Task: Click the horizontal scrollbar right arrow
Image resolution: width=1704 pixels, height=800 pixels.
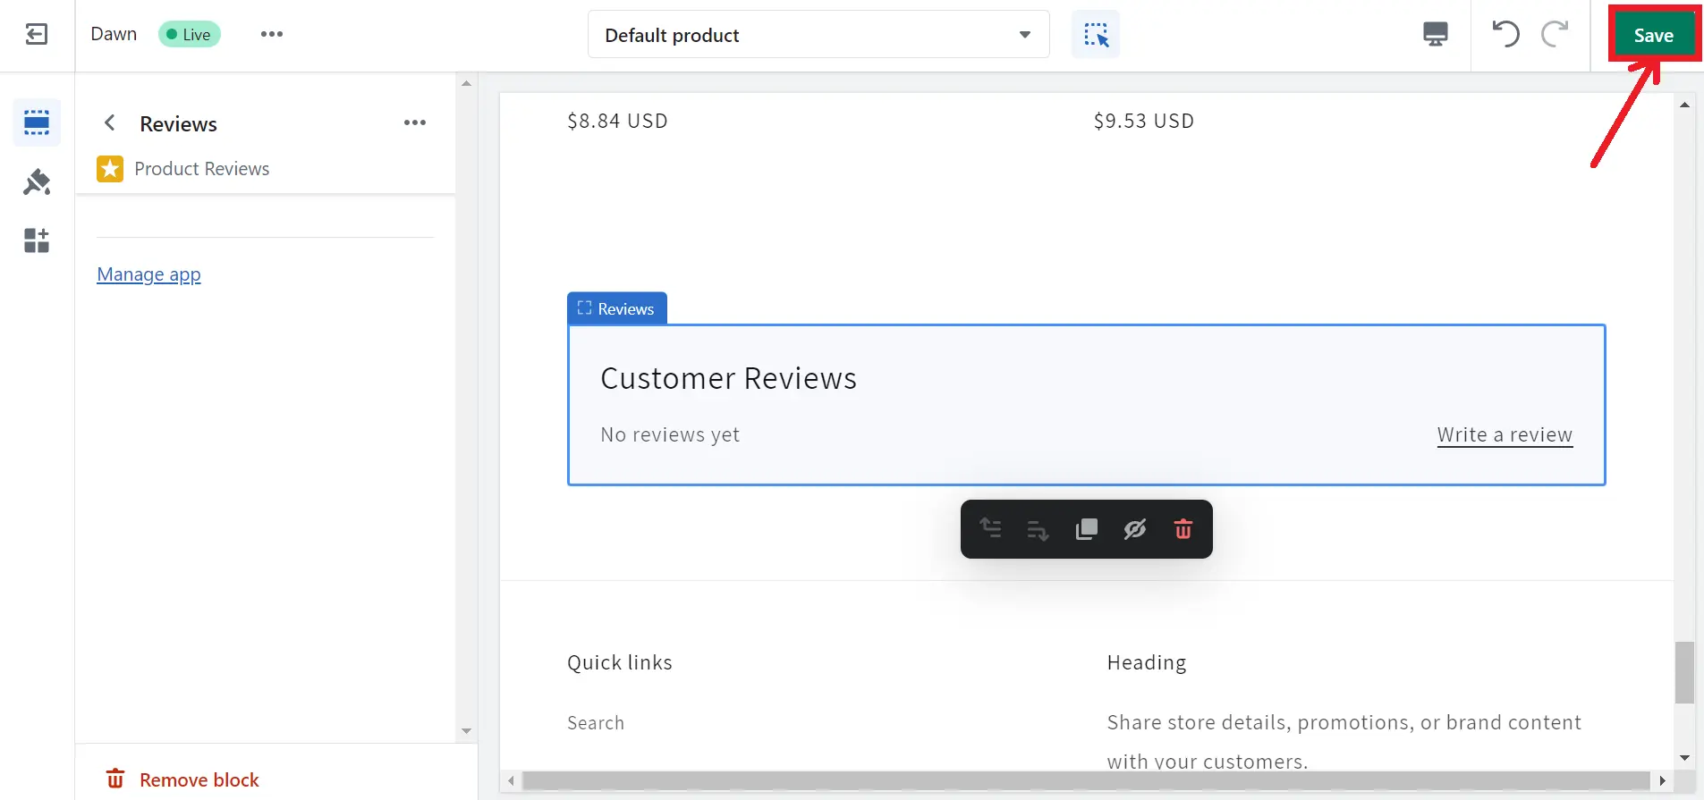Action: tap(1662, 780)
